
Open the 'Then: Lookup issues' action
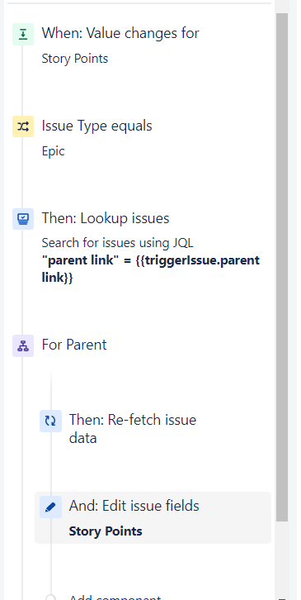coord(106,218)
